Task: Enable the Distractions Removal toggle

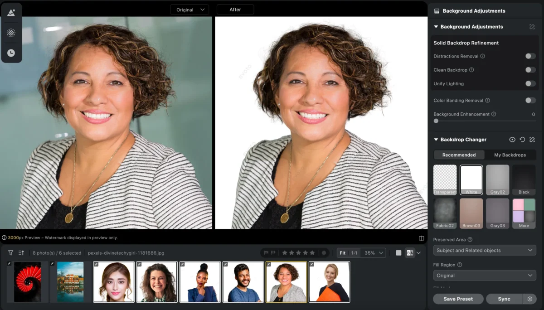Action: click(x=530, y=56)
